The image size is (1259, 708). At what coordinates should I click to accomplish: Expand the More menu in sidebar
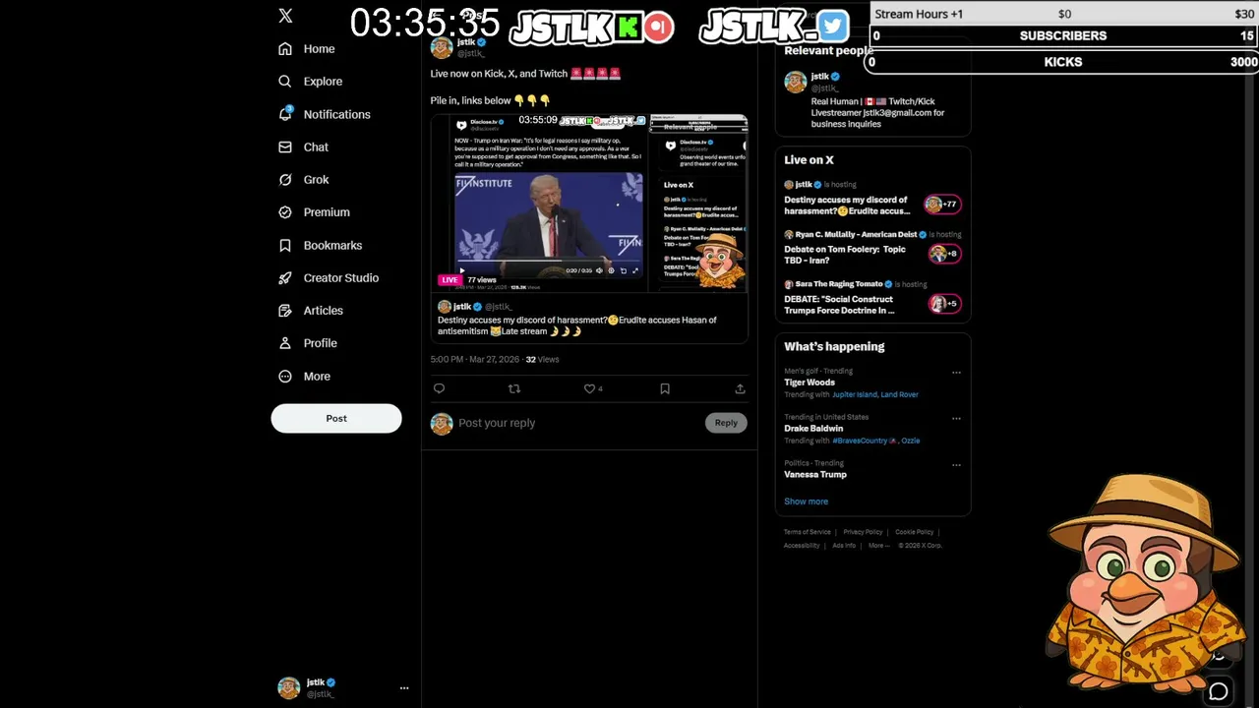[x=305, y=377]
